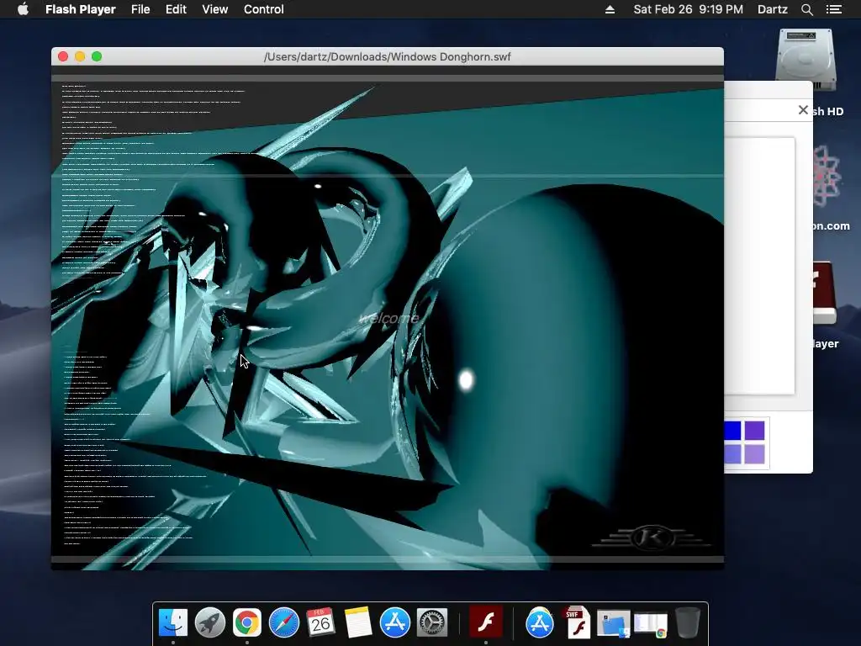Open Spotlight search magnifier icon
861x646 pixels.
(x=806, y=9)
